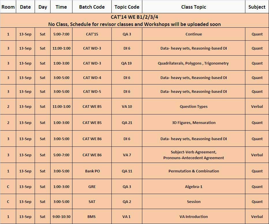269x224 pixels.
Task: Select the 9:00-10:30 time cell
Action: [61, 217]
